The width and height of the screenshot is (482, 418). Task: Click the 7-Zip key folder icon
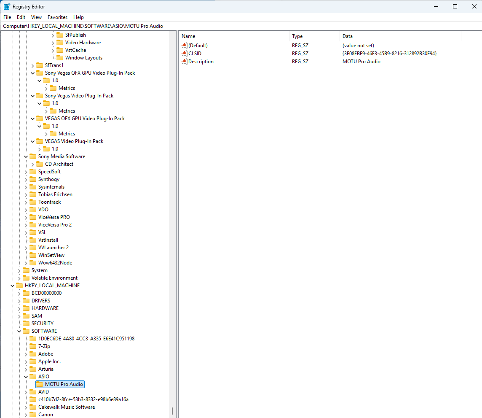33,346
